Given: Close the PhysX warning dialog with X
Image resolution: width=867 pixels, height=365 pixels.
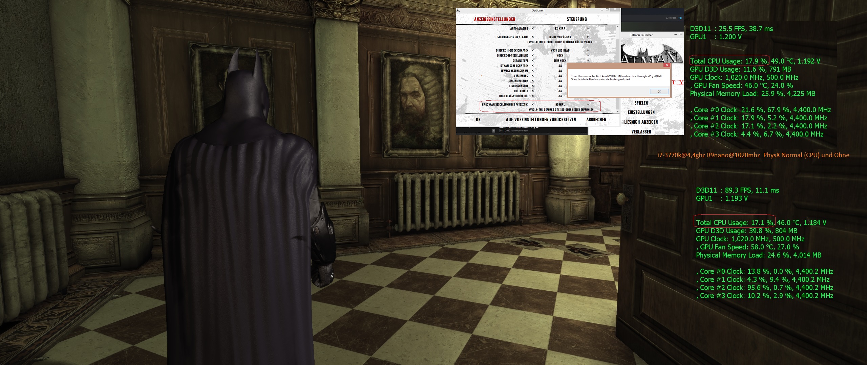Looking at the screenshot, I should coord(667,65).
